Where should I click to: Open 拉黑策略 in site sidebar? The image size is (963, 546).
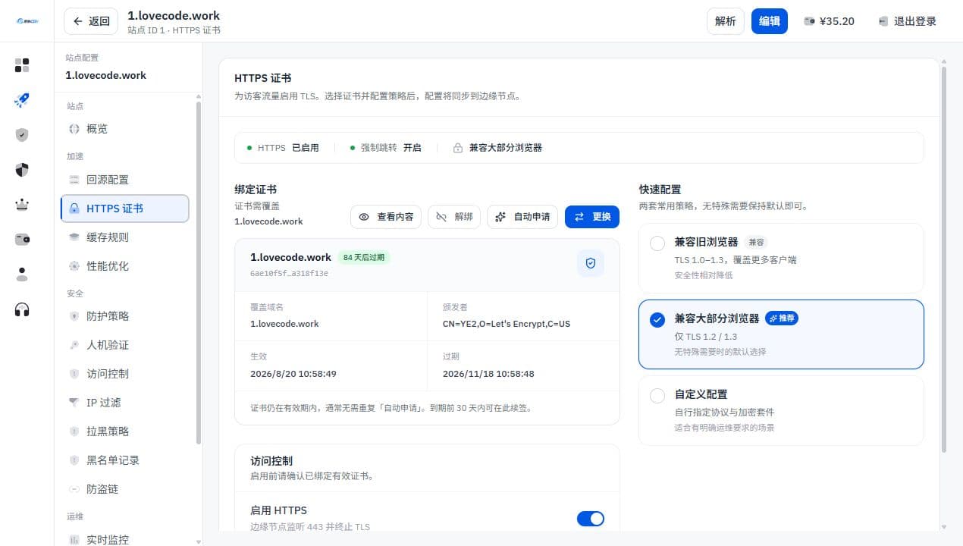tap(124, 431)
